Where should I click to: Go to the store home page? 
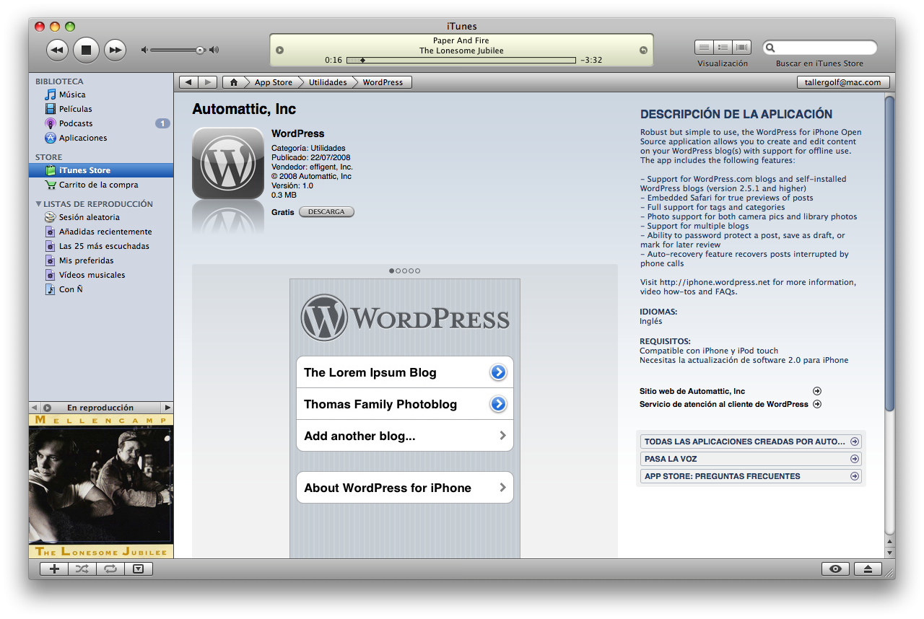pos(233,82)
